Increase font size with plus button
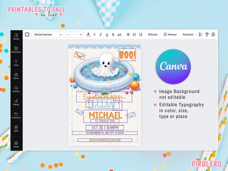228x171 pixels. [81, 34]
